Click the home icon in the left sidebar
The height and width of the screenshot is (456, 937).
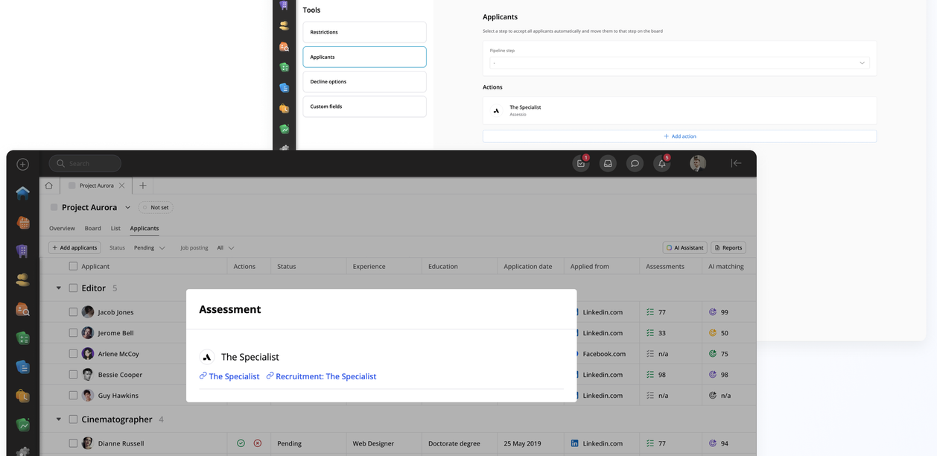pyautogui.click(x=22, y=193)
